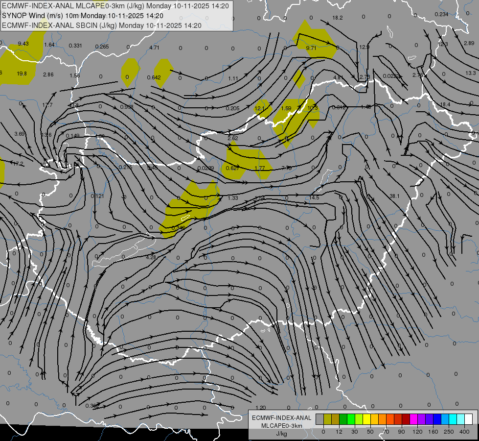Screen dimensions: 479x441
Task: Click the 10.3 value label
Action: pos(313,108)
